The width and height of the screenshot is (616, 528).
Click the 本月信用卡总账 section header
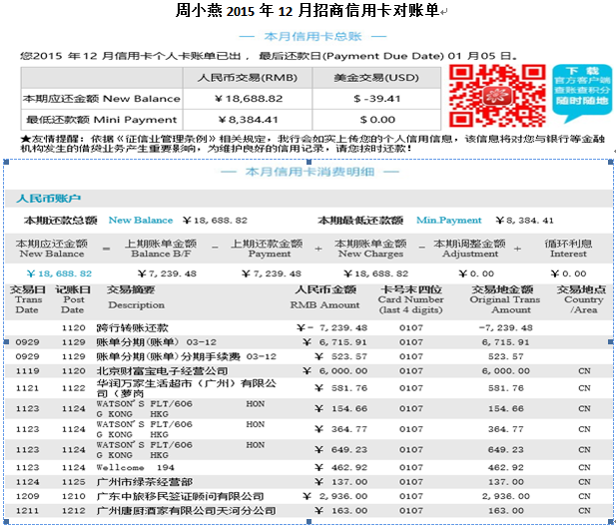[x=309, y=36]
